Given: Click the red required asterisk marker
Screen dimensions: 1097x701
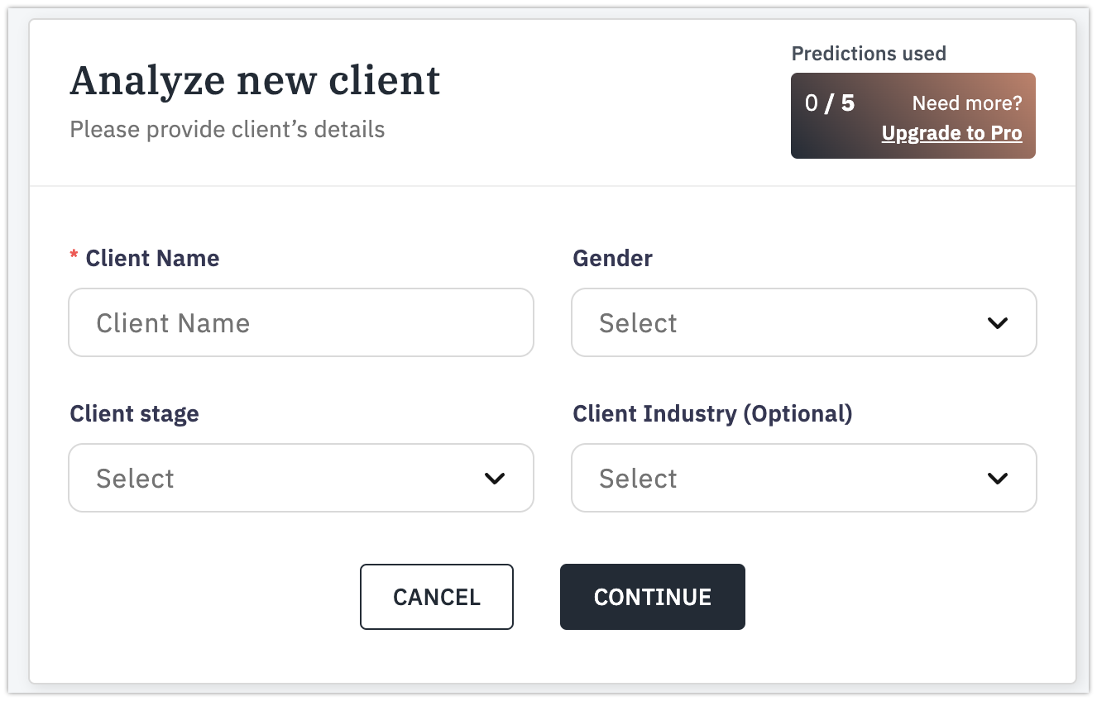Looking at the screenshot, I should pyautogui.click(x=74, y=257).
